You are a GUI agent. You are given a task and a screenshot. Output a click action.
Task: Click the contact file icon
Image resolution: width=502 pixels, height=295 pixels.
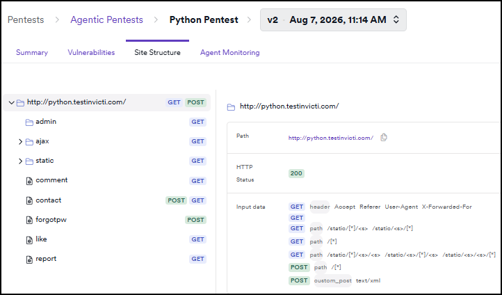(29, 200)
